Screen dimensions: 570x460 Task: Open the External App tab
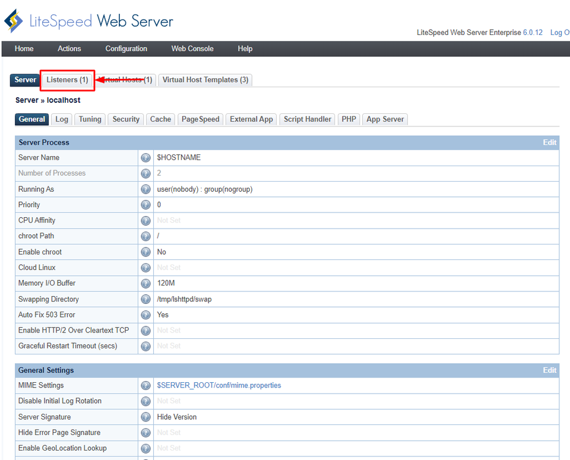pos(251,119)
